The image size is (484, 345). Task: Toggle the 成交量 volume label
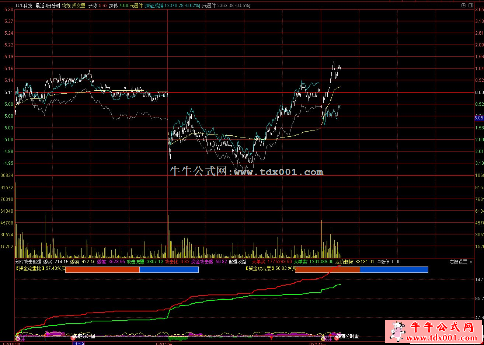[79, 6]
